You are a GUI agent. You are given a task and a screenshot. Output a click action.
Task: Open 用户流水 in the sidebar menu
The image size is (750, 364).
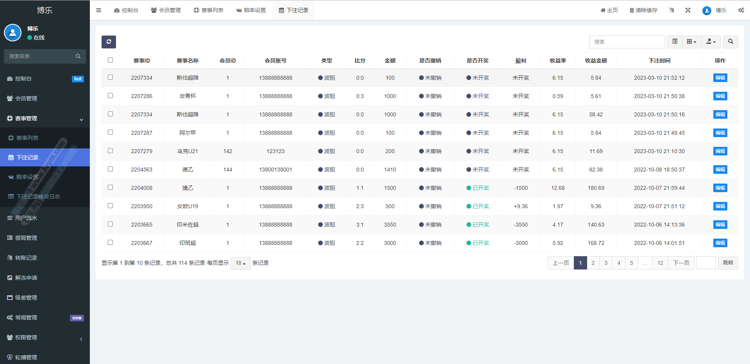pyautogui.click(x=26, y=218)
